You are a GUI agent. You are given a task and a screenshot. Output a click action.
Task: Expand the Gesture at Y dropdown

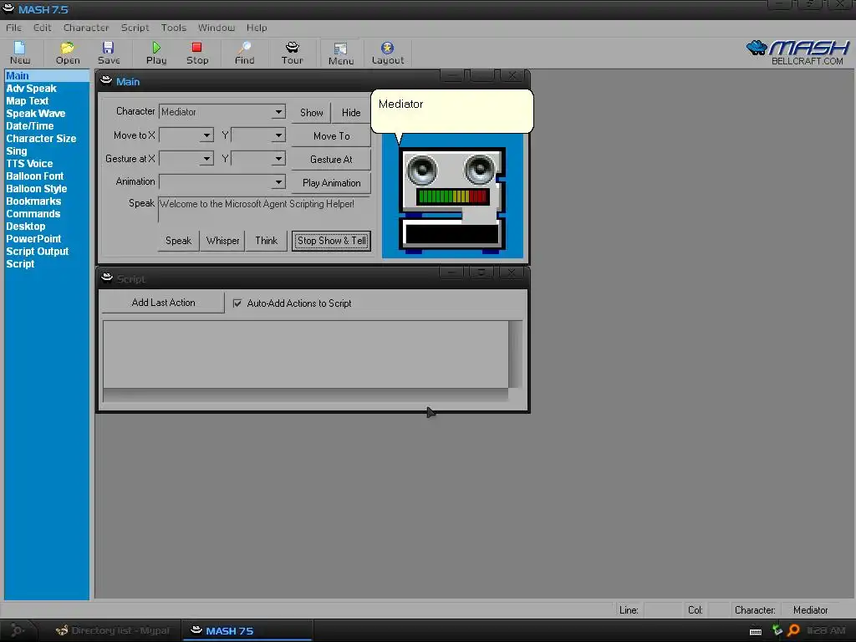pos(278,159)
